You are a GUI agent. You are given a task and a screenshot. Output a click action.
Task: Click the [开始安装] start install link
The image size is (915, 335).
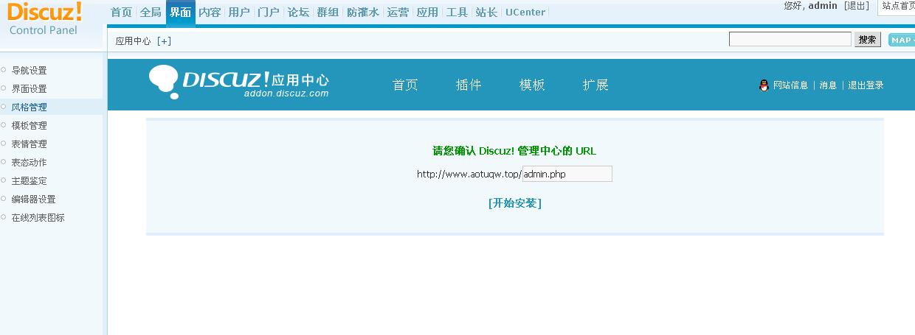pyautogui.click(x=515, y=203)
